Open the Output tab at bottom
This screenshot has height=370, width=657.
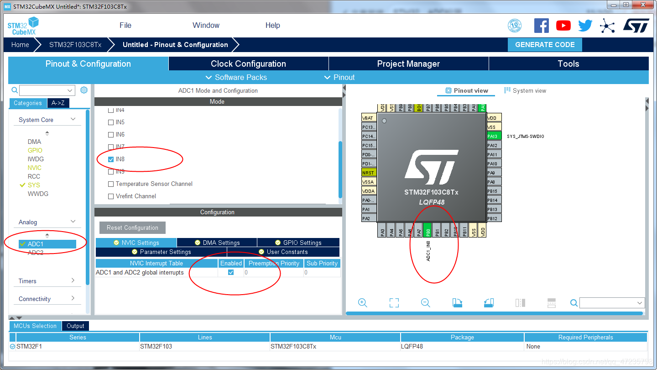tap(75, 326)
